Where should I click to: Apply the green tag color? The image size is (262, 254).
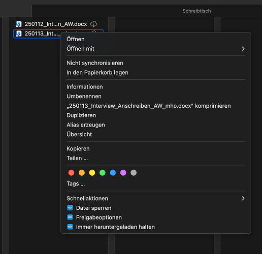[103, 173]
